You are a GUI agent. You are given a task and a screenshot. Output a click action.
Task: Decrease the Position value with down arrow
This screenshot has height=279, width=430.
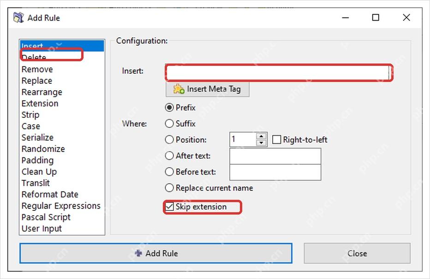click(261, 143)
